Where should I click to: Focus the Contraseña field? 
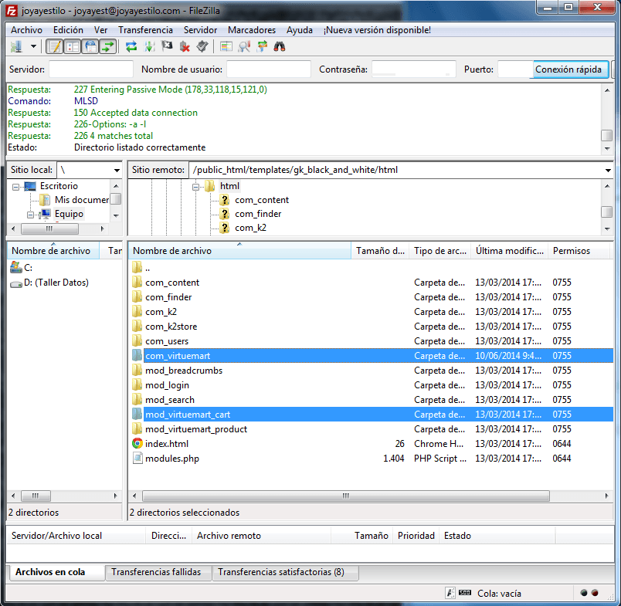[414, 69]
